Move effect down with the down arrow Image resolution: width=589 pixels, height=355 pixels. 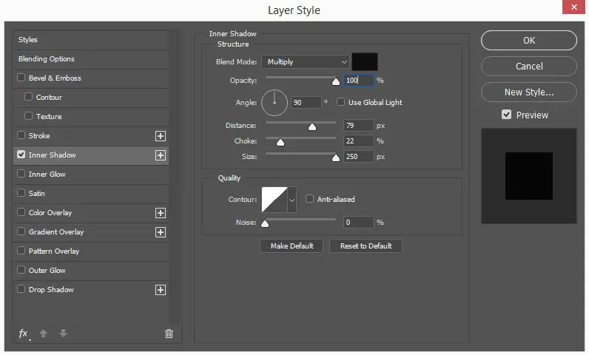(x=63, y=334)
